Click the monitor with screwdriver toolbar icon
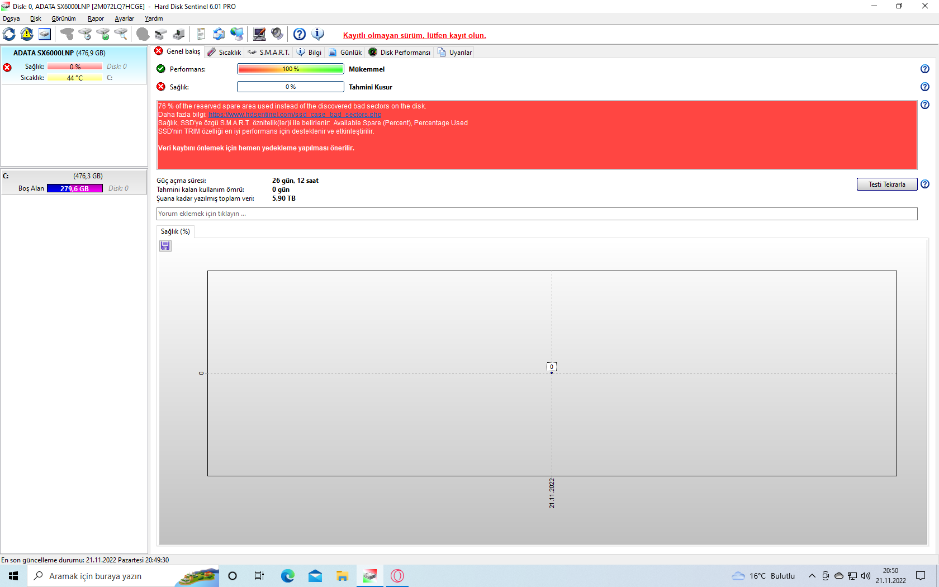 (259, 34)
